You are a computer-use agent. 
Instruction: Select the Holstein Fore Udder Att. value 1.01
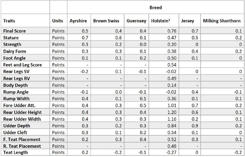tap(172, 105)
